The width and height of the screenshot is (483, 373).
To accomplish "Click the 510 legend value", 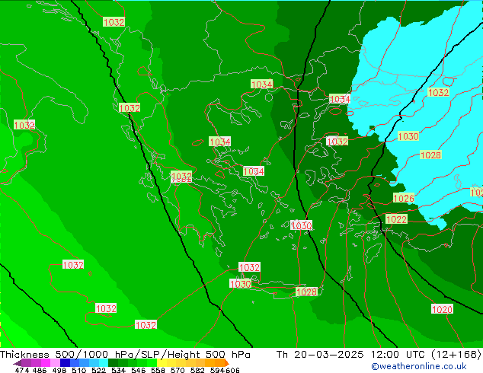I will pyautogui.click(x=79, y=370).
